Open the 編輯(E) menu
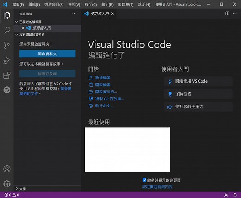This screenshot has height=198, width=241. point(34,4)
